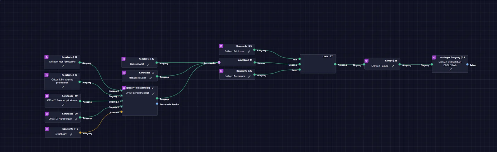
Task: Click the pencil icon next to Sollwert Rampe
Action: [393, 66]
